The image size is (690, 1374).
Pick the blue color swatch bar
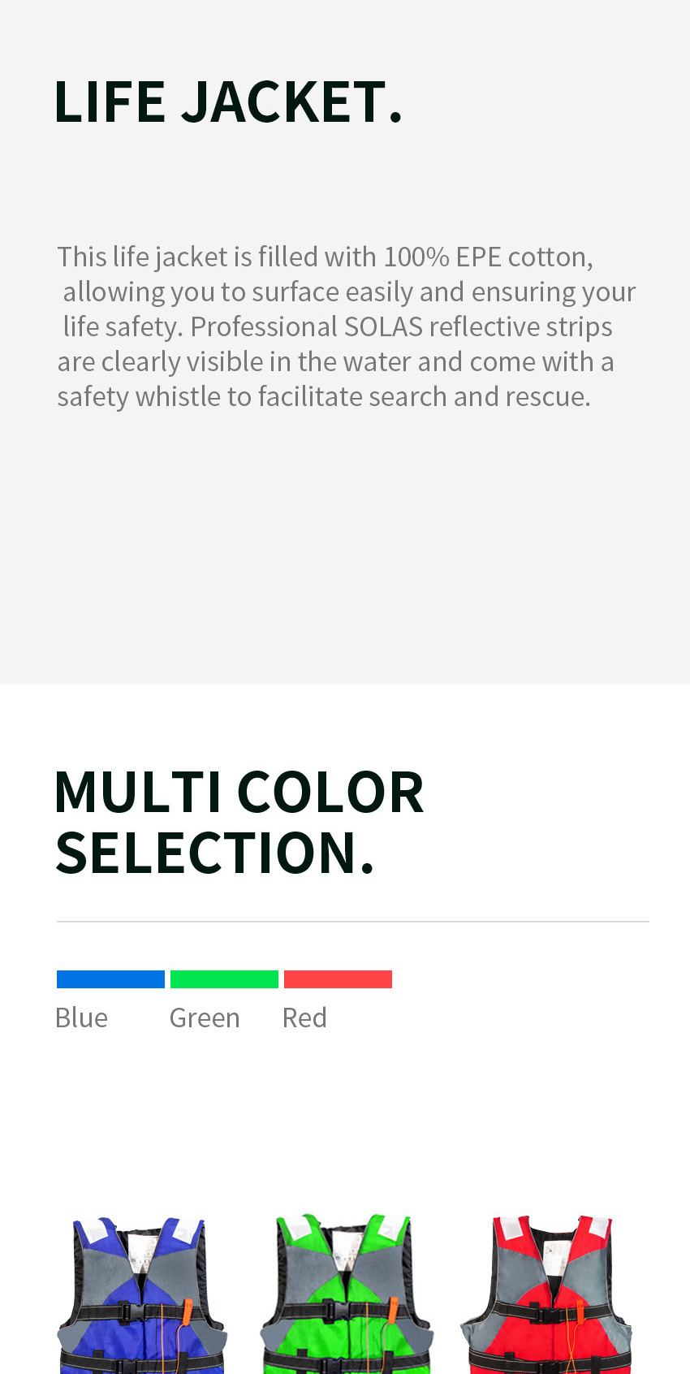point(110,979)
